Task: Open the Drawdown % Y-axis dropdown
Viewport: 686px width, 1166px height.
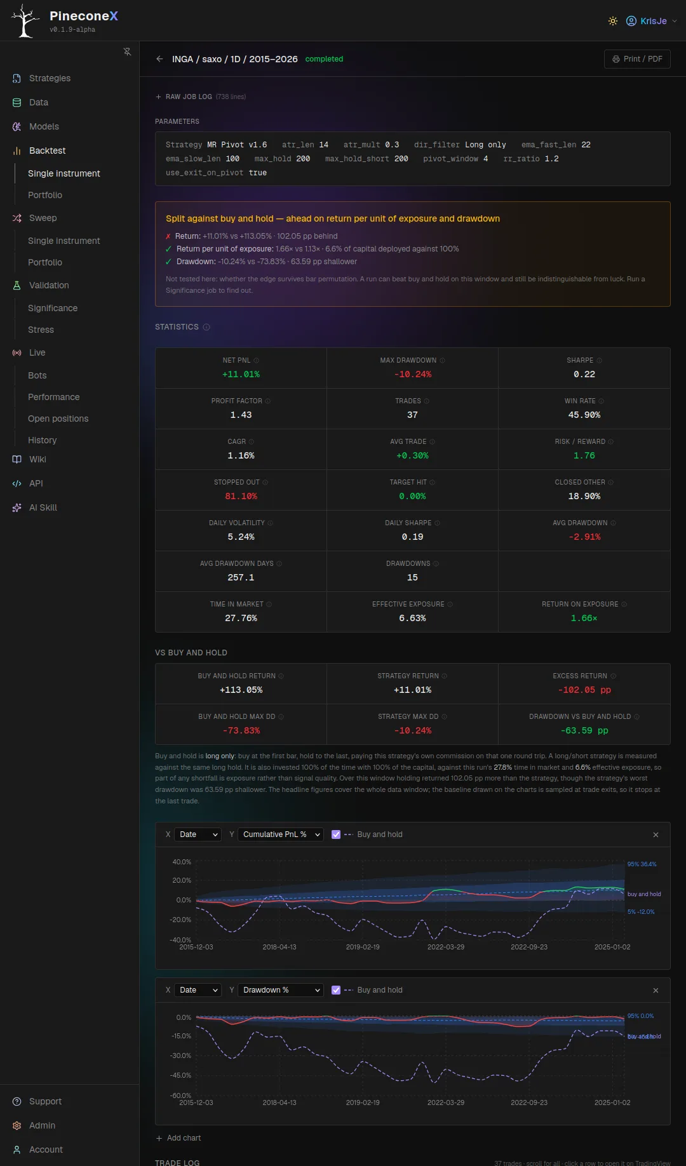Action: pyautogui.click(x=281, y=990)
